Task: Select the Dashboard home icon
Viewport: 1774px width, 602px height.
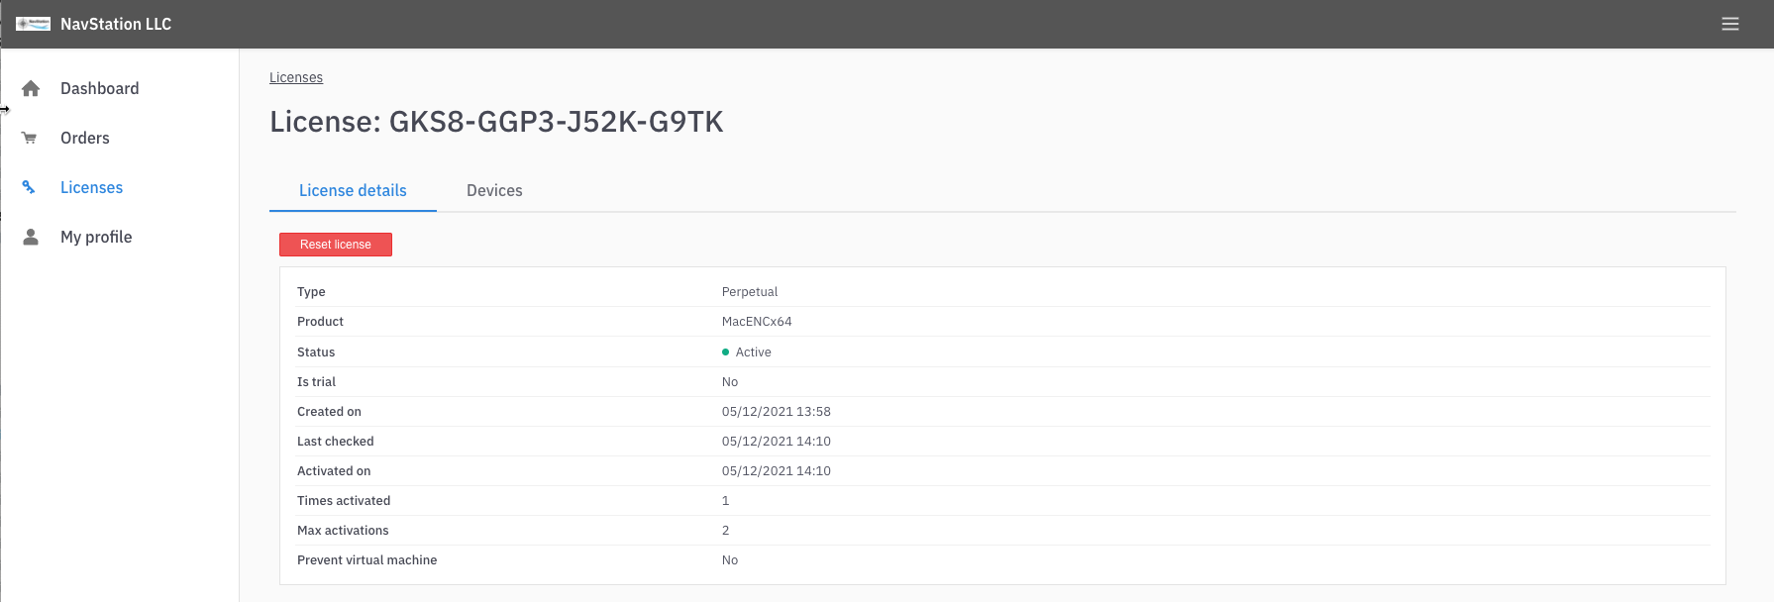Action: tap(30, 88)
